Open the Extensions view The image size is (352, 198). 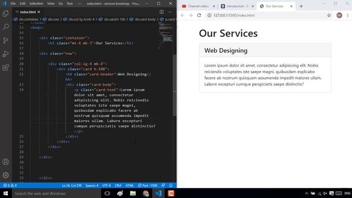click(5, 67)
